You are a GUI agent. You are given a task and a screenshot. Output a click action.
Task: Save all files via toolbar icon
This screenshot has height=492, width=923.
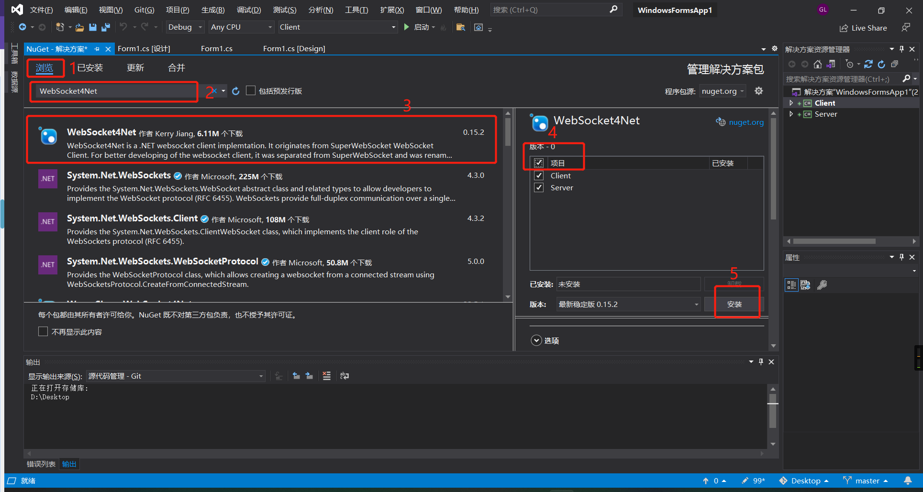(105, 27)
